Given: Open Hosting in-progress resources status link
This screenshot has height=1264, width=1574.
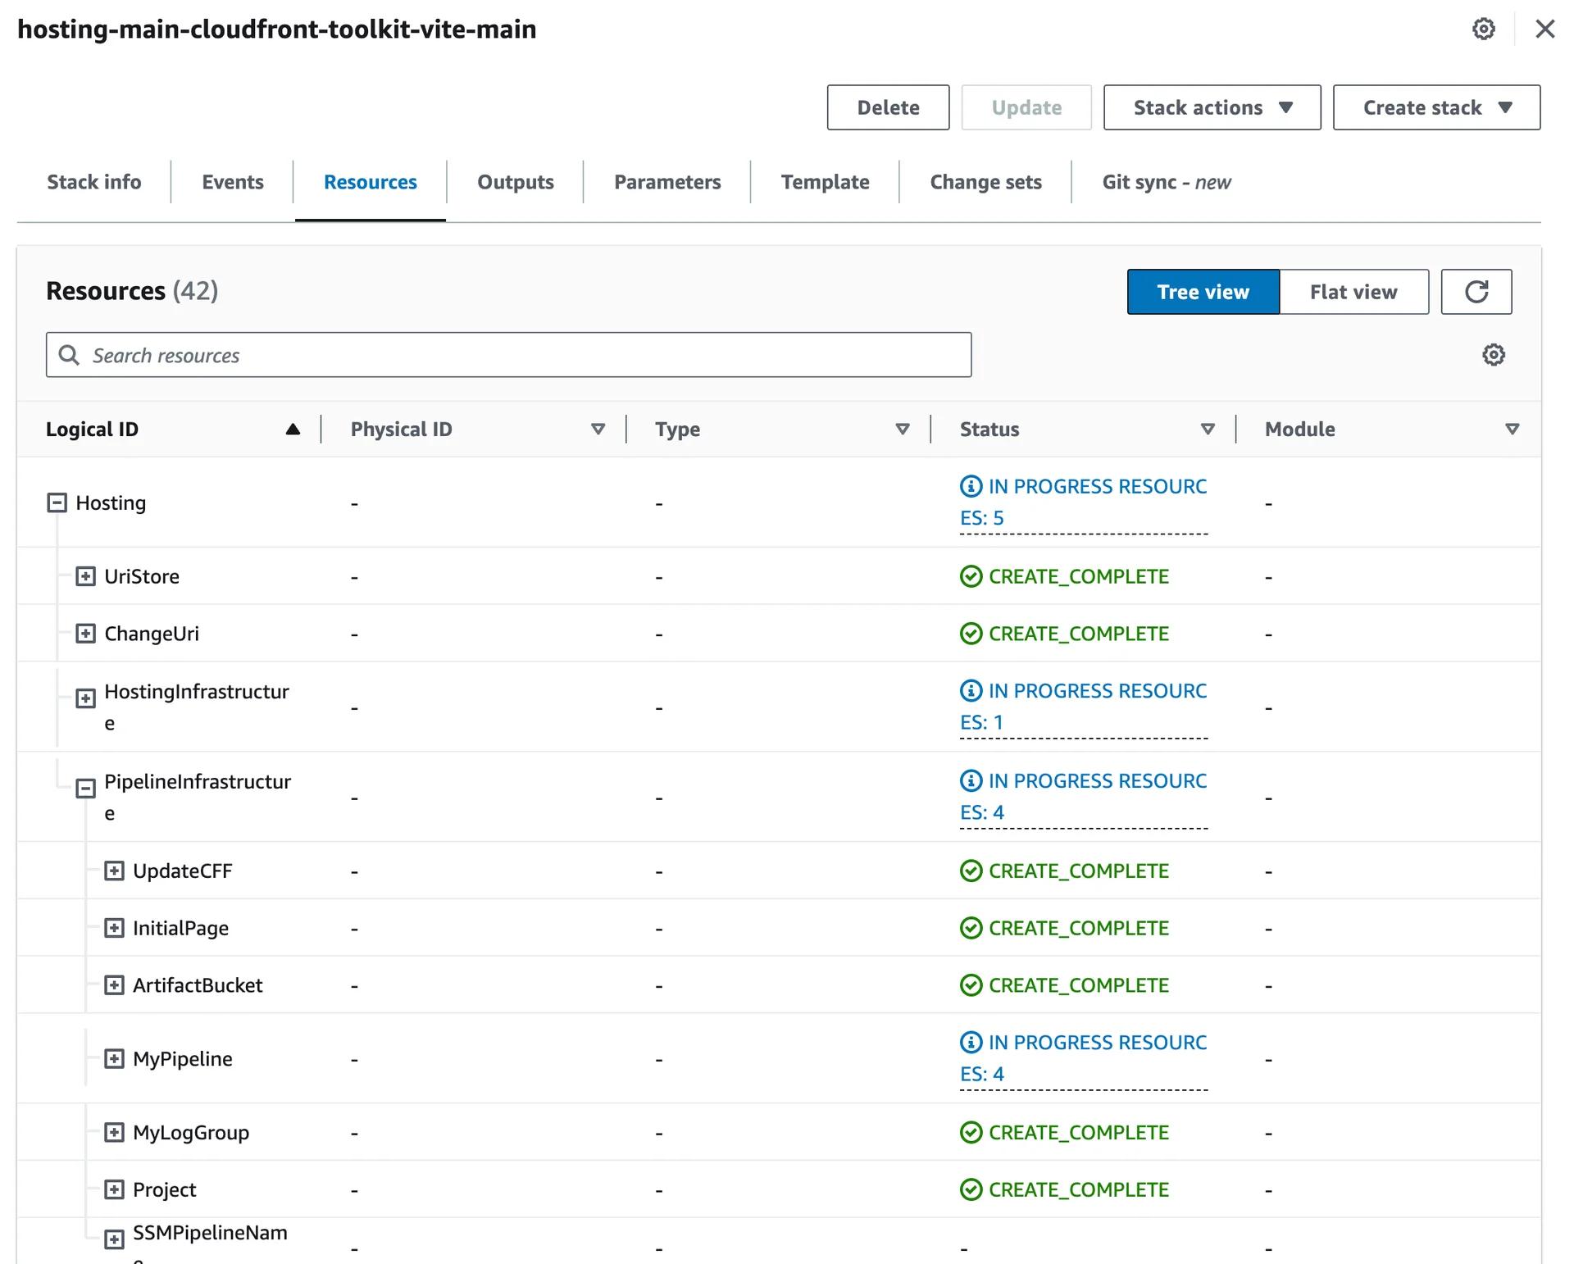Looking at the screenshot, I should [1083, 502].
